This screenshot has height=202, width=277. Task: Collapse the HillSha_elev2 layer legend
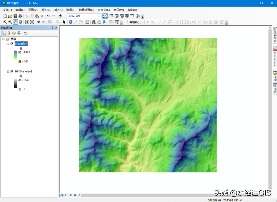pyautogui.click(x=8, y=72)
